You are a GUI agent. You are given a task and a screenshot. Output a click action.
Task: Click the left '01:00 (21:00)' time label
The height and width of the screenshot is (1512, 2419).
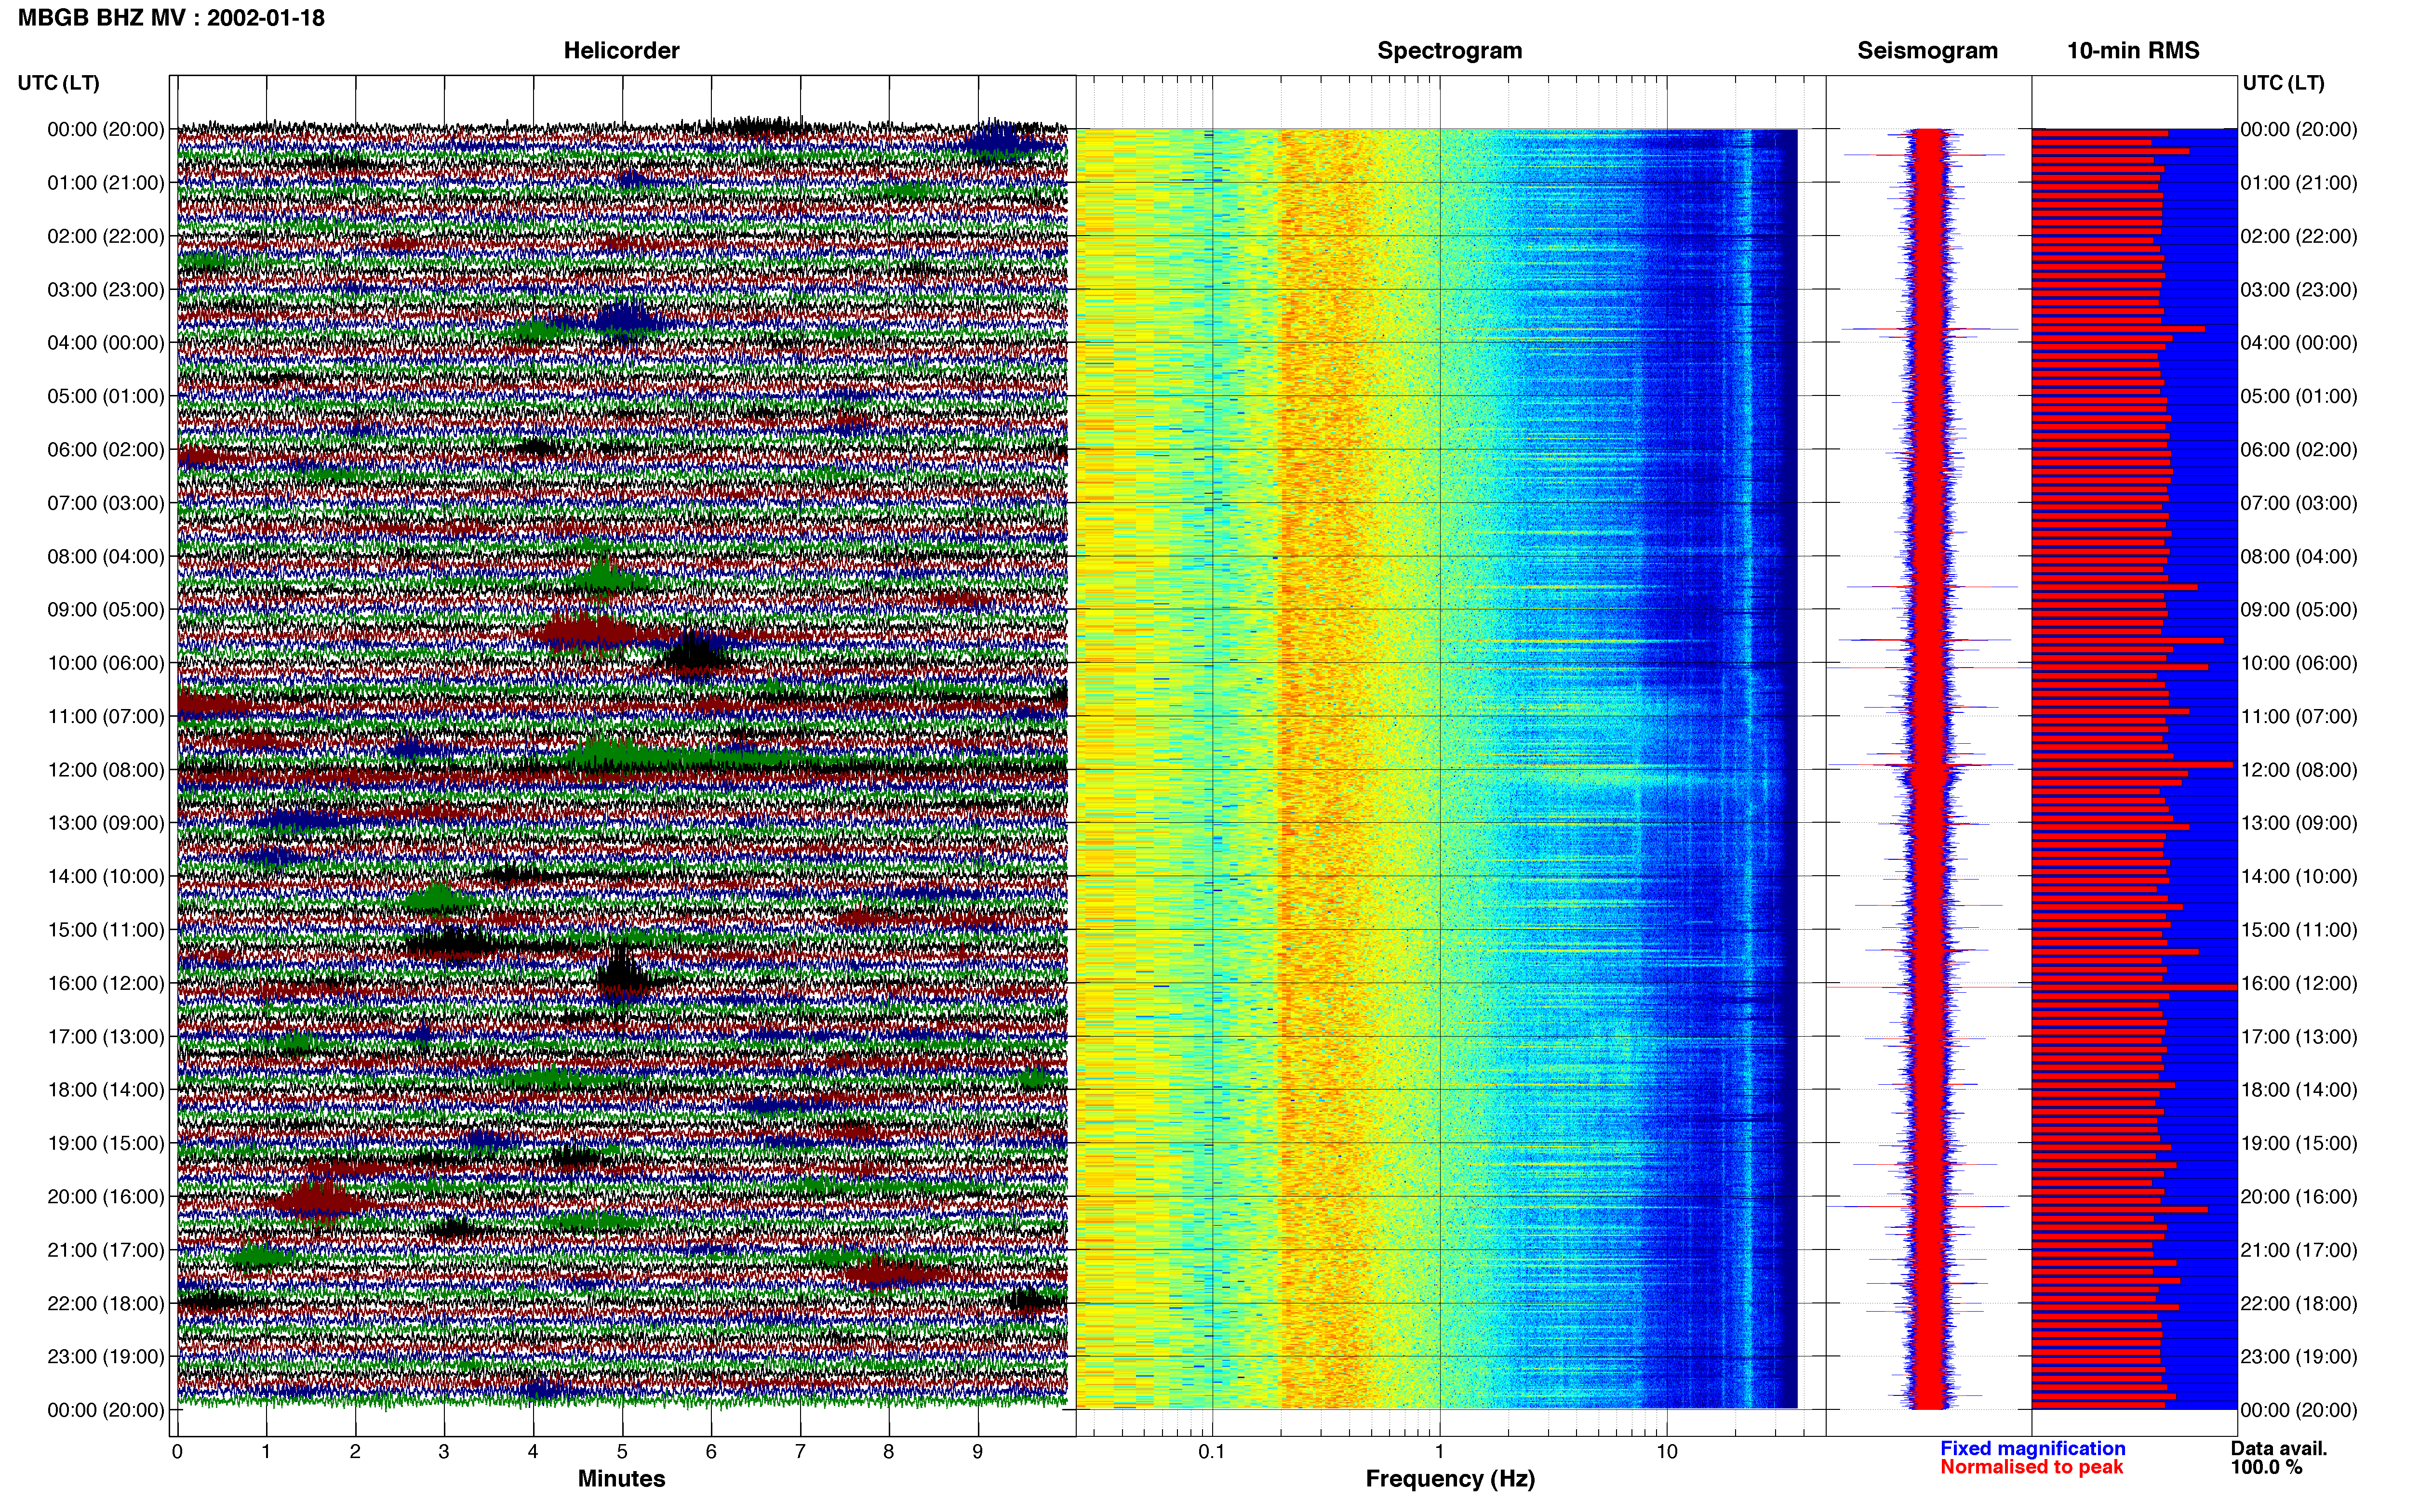pyautogui.click(x=105, y=183)
